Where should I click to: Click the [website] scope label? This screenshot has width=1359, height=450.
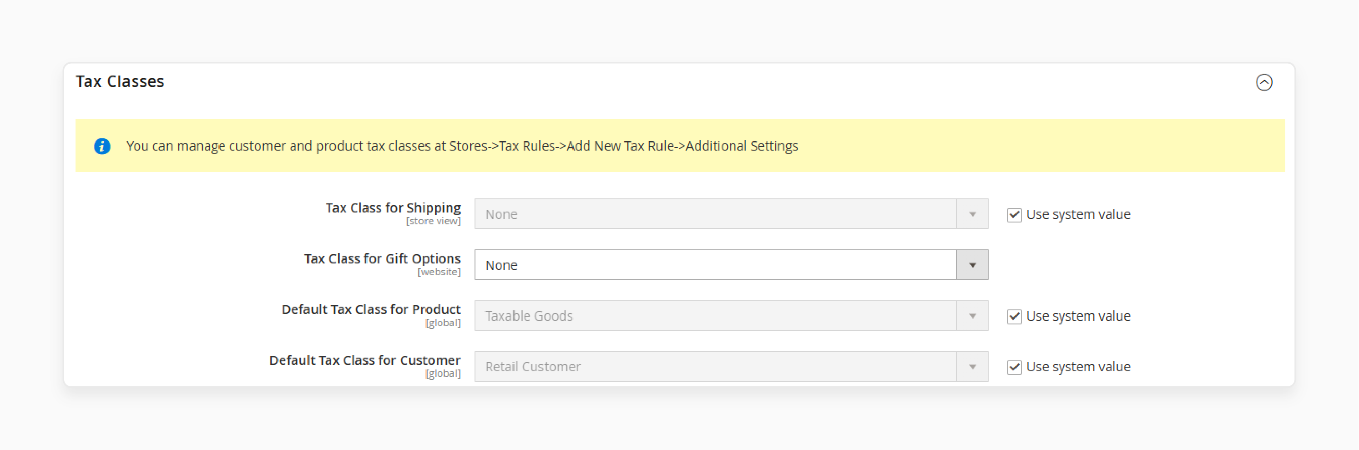(439, 272)
